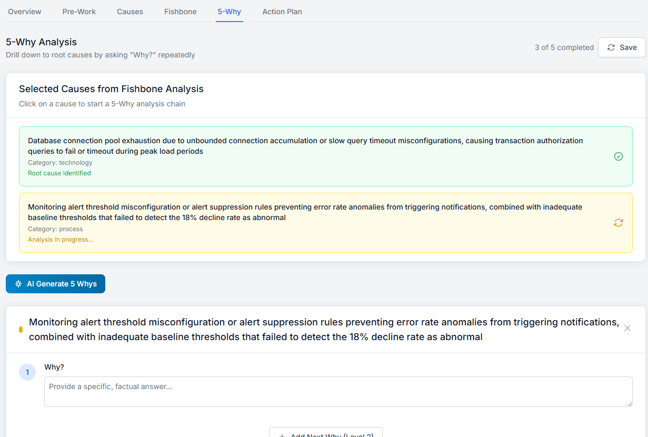
Task: Click the 'Why?' label above the field
Action: (54, 367)
